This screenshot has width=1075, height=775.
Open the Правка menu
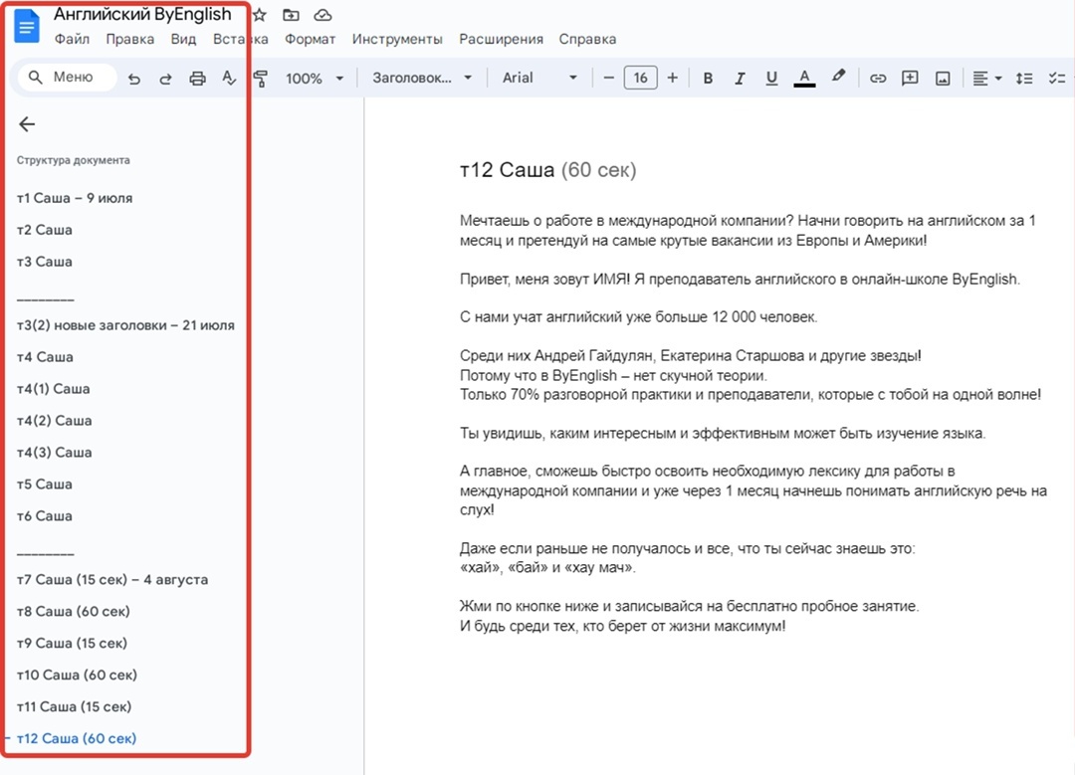pos(129,39)
